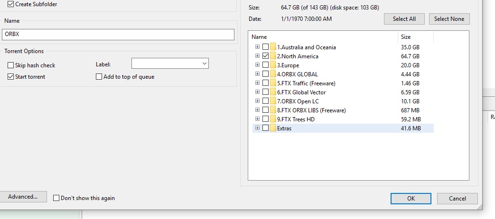Click the ORBX name input field
The width and height of the screenshot is (495, 219).
click(x=118, y=34)
